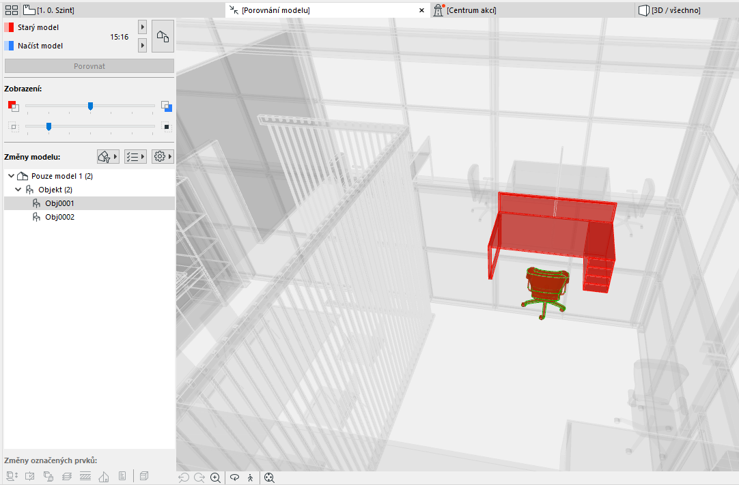Click the Starý model label
The image size is (739, 485).
tap(38, 27)
